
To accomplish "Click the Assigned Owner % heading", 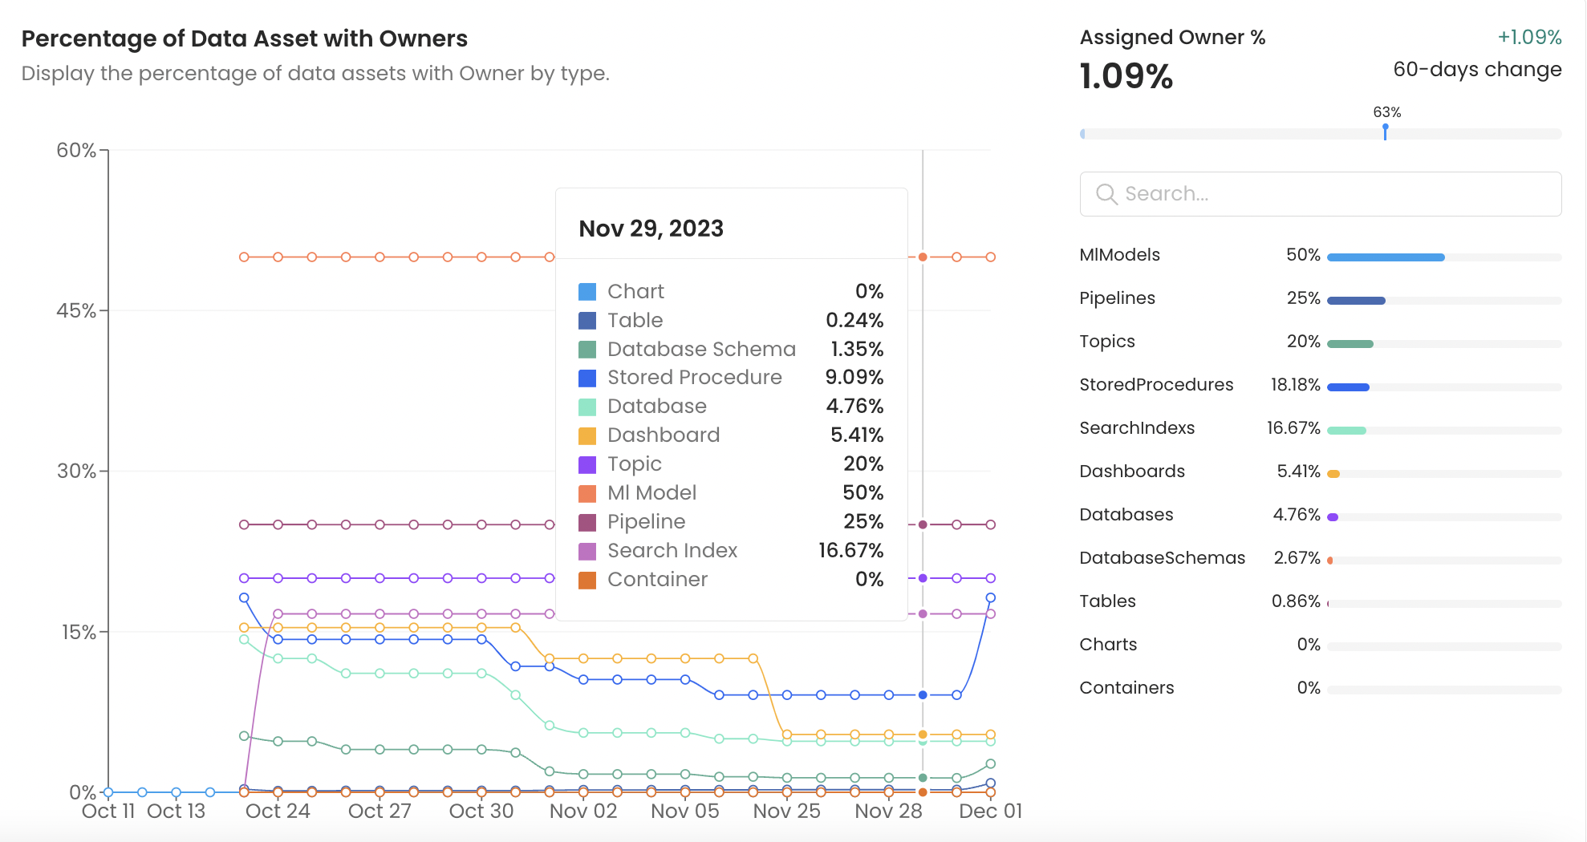I will coord(1173,37).
